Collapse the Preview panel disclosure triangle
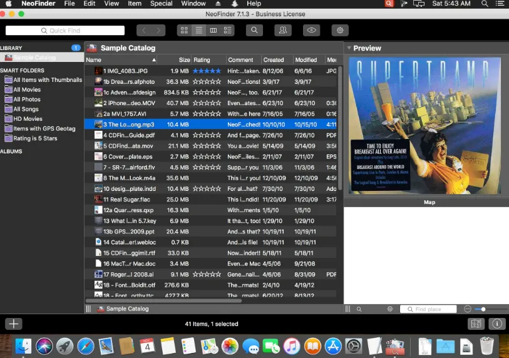This screenshot has height=358, width=509. 349,48
